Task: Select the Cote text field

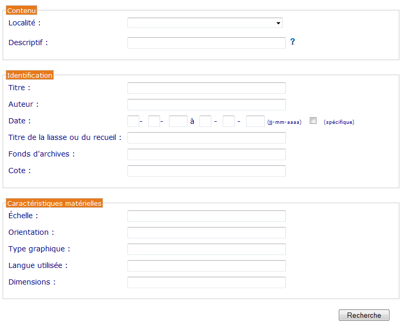Action: tap(206, 171)
